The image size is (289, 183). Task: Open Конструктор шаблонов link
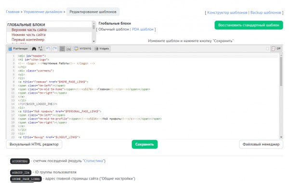[227, 12]
